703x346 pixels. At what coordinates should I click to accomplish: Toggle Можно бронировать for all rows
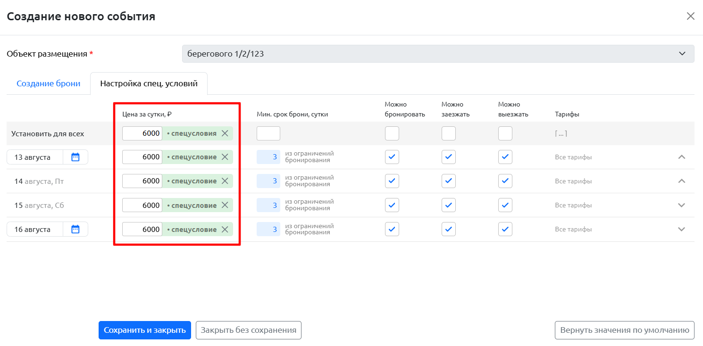[392, 133]
